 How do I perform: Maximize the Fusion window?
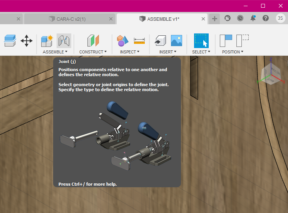tap(263, 6)
